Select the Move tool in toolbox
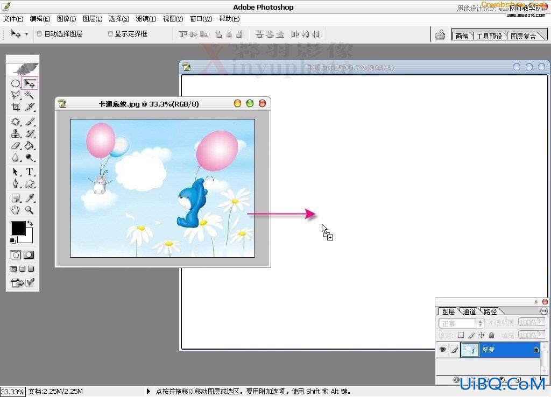Viewport: 551px width, 397px height. [x=30, y=83]
